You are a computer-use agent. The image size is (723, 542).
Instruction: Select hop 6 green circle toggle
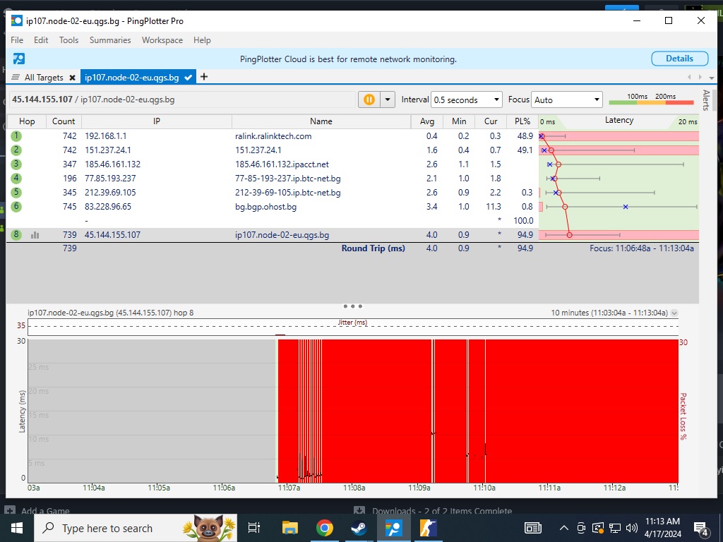tap(16, 207)
